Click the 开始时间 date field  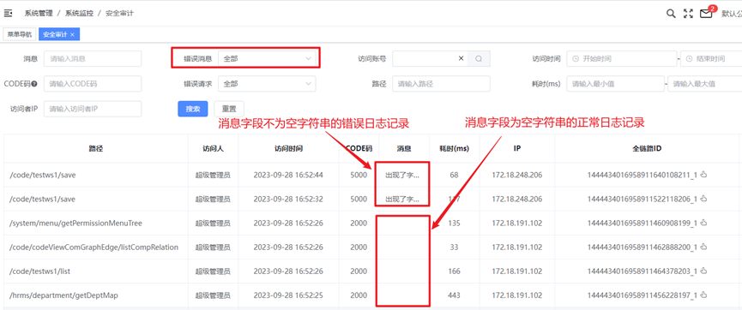tap(621, 58)
